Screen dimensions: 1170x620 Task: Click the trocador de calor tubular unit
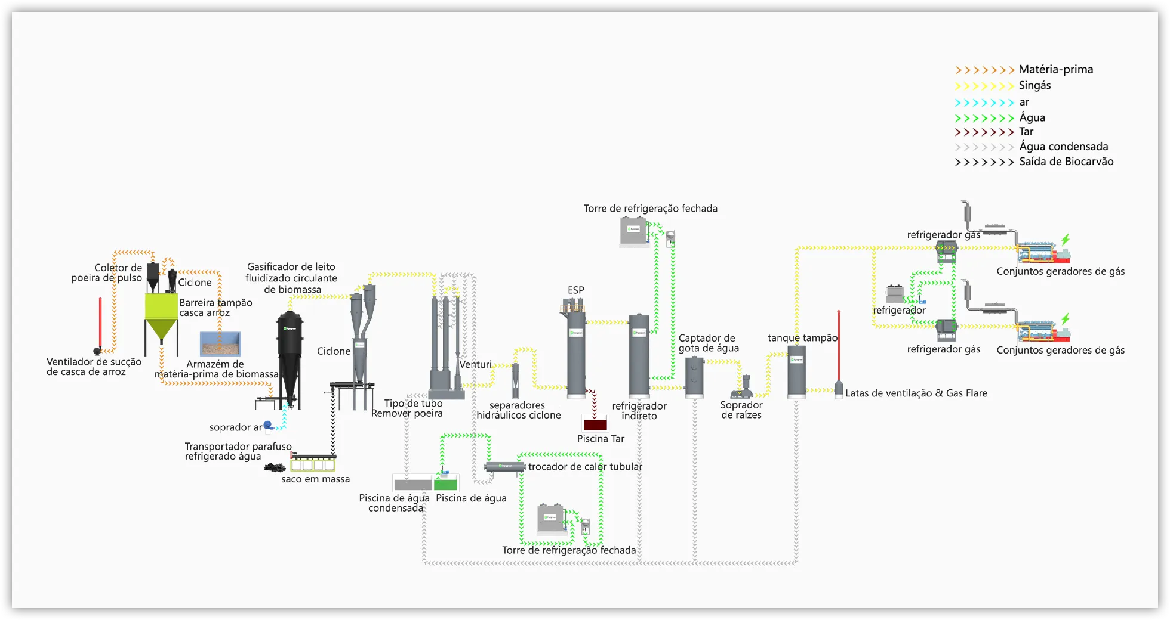[x=504, y=467]
